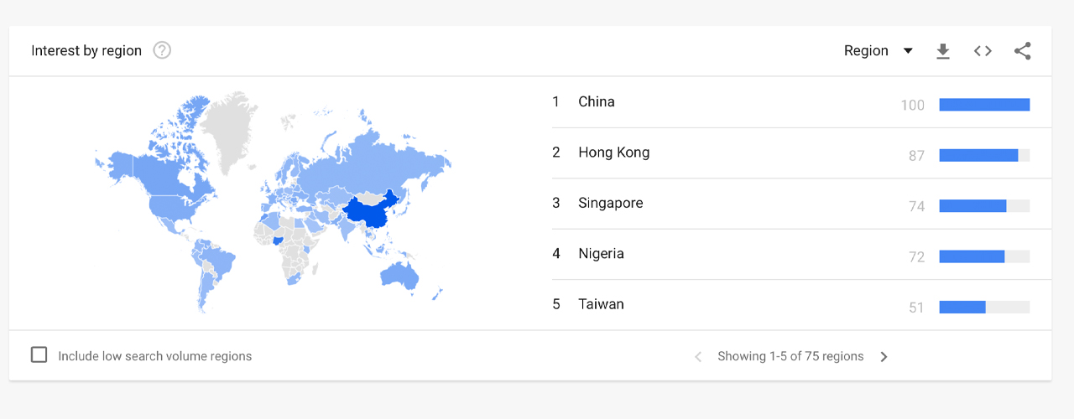Click the help question mark icon
1074x419 pixels.
click(x=162, y=50)
